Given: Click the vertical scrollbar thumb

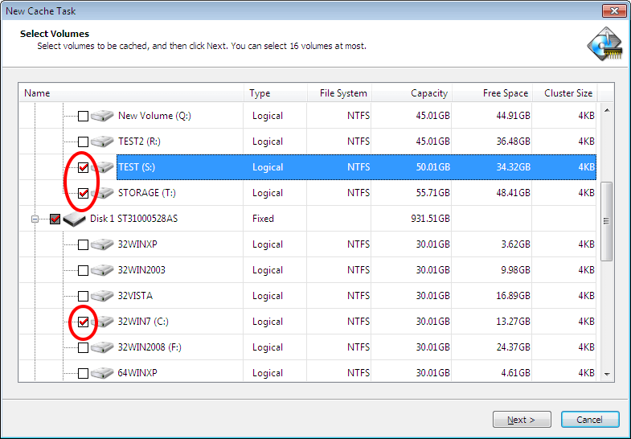Looking at the screenshot, I should (x=606, y=221).
